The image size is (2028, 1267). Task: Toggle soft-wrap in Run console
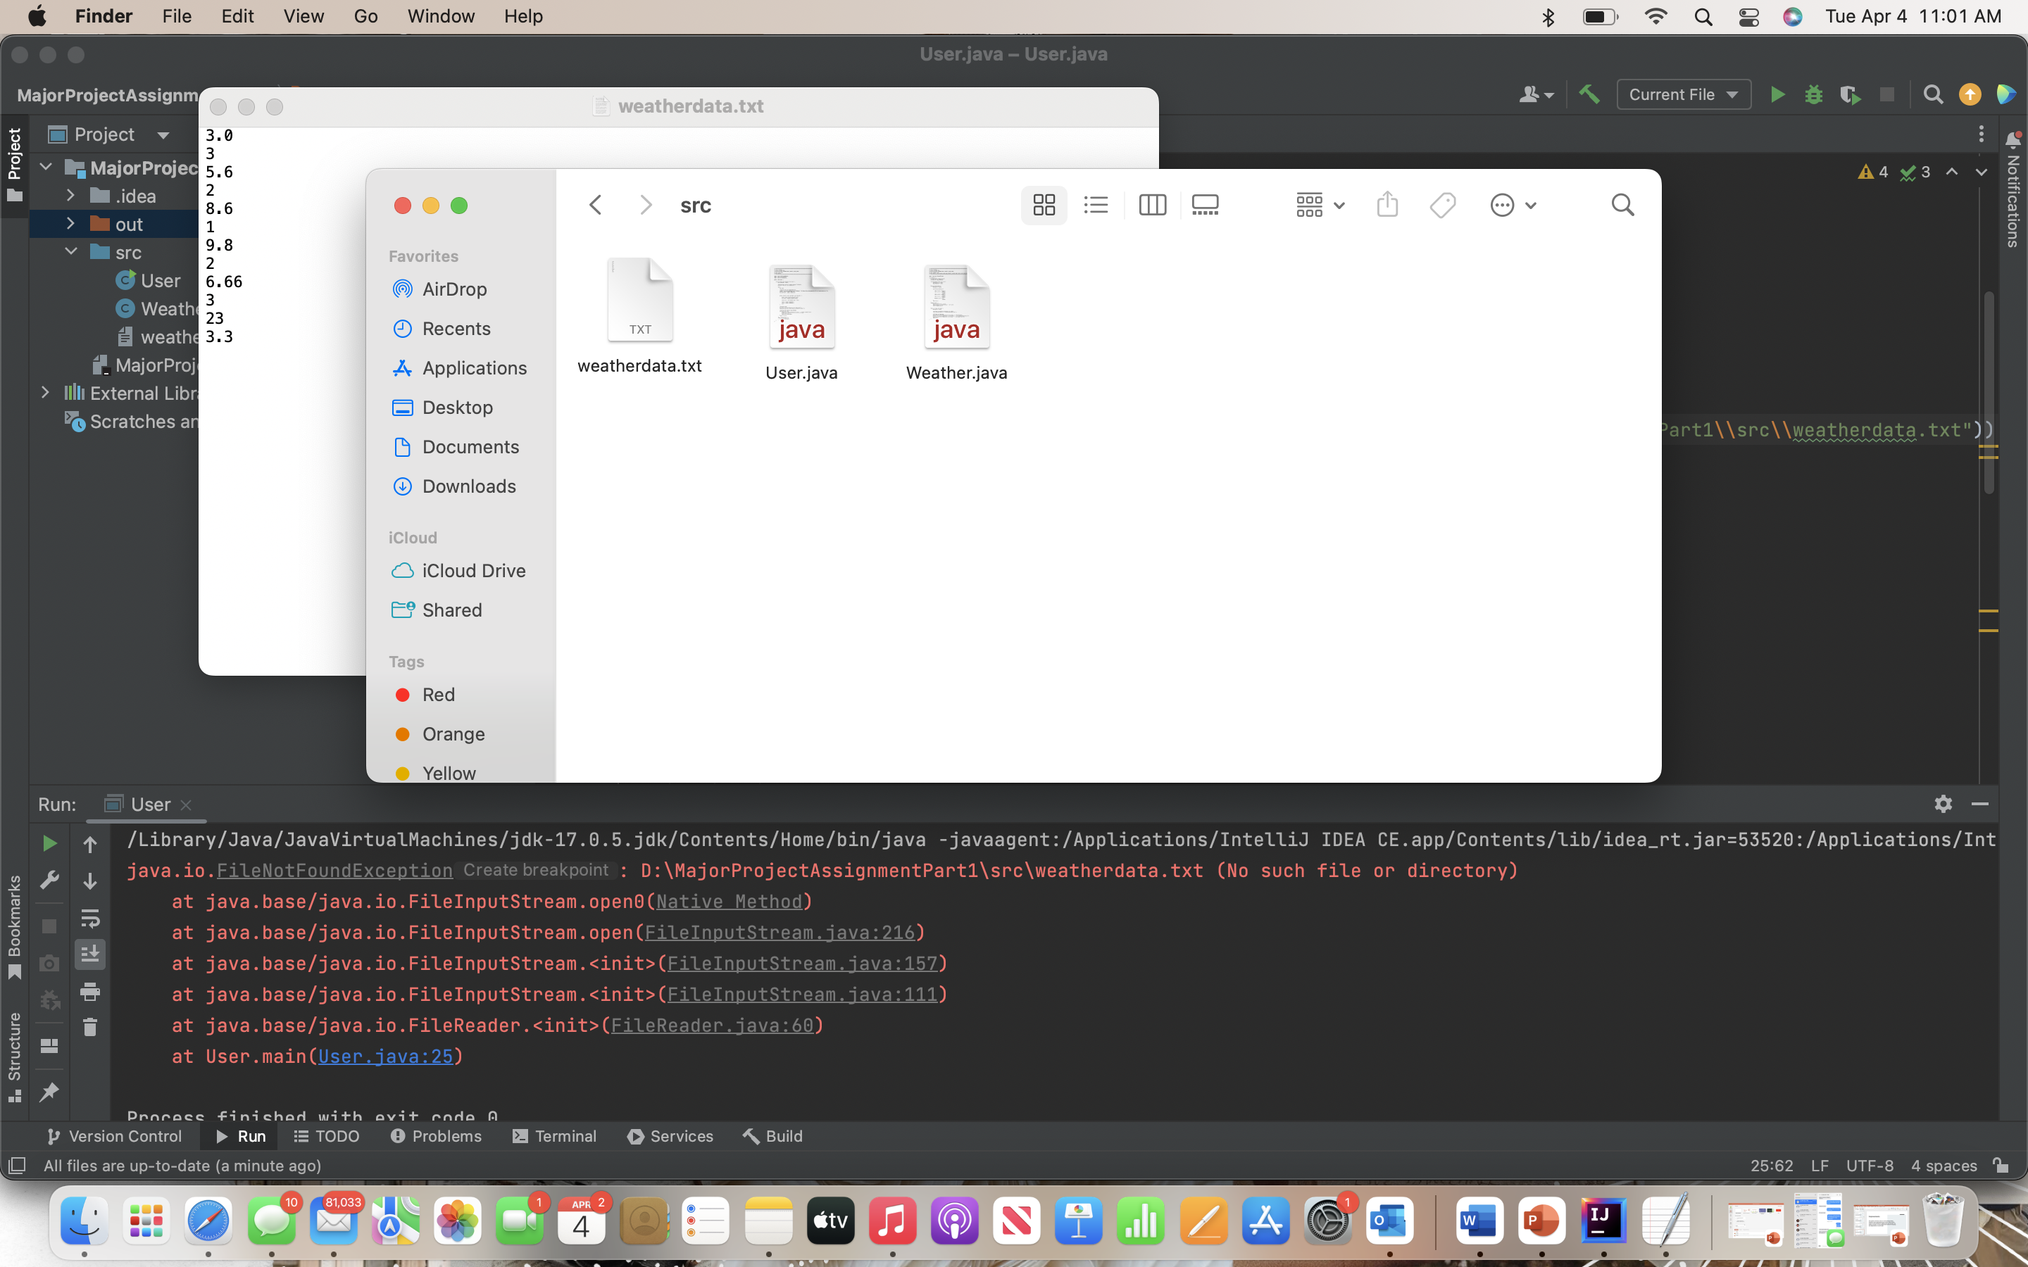pyautogui.click(x=91, y=919)
